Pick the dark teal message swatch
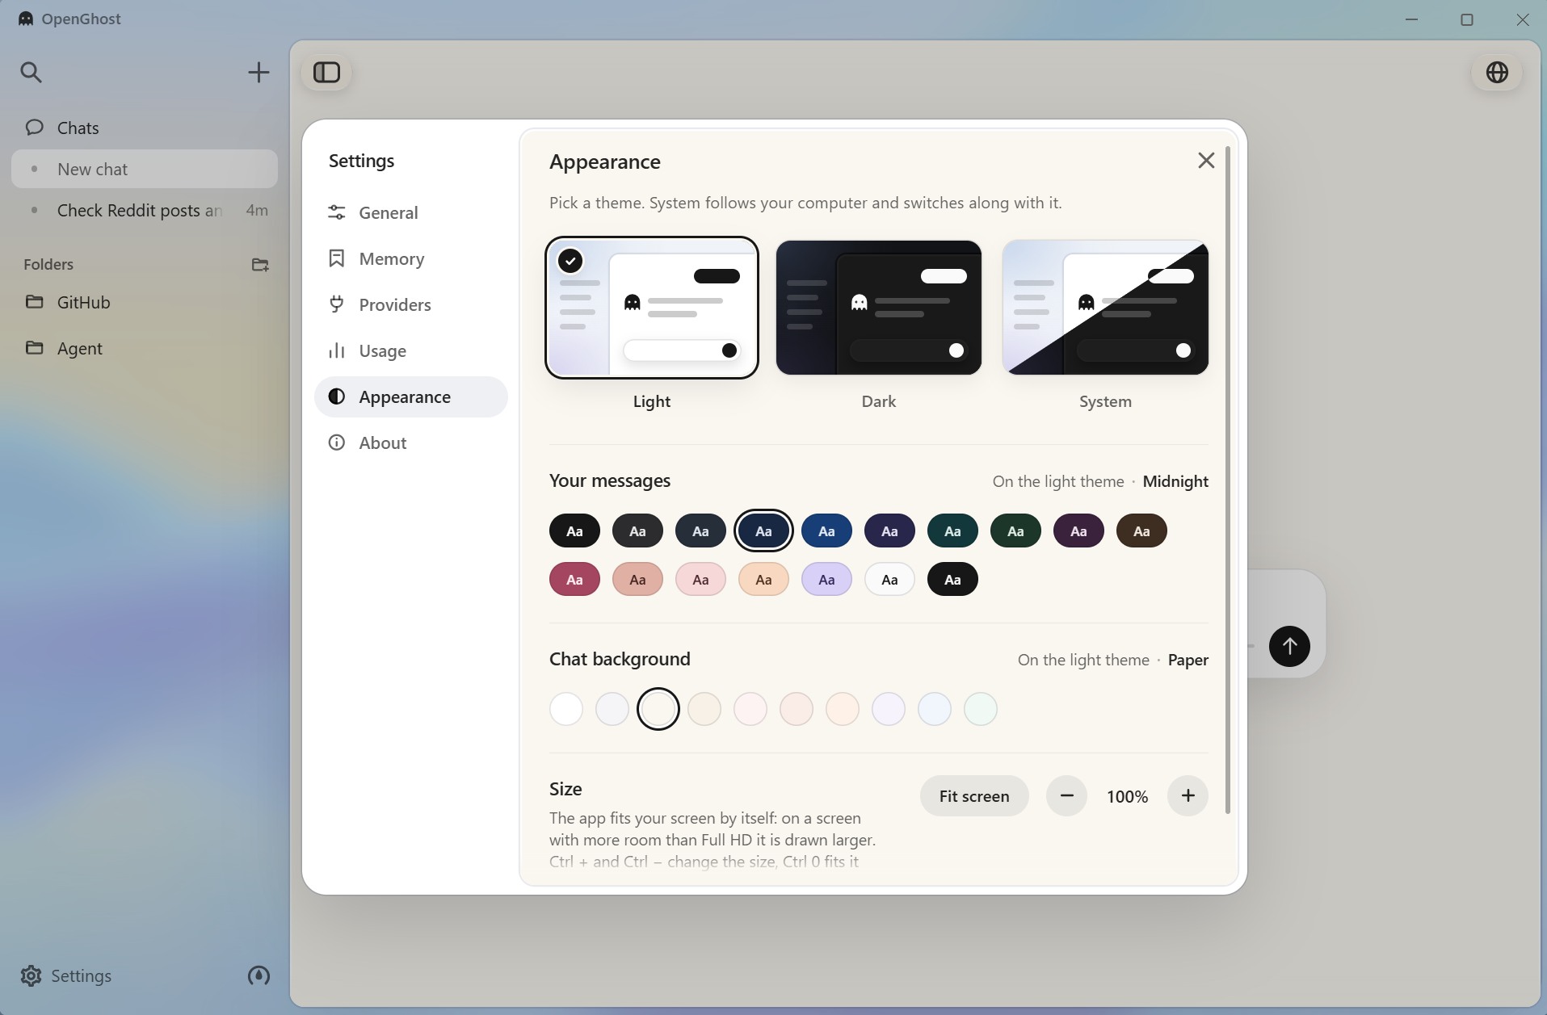This screenshot has height=1015, width=1547. coord(952,531)
